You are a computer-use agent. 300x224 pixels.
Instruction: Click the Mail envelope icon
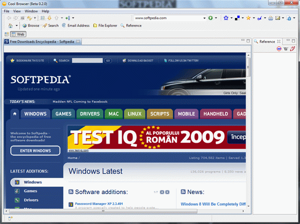tap(277, 18)
